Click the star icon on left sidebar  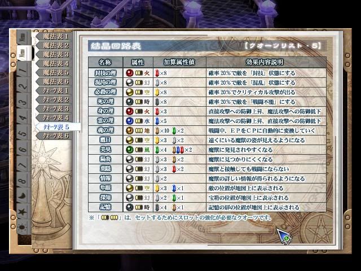coord(23,211)
